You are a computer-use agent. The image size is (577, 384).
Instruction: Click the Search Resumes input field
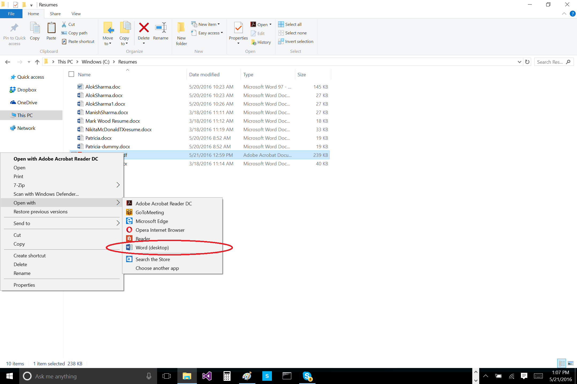550,62
